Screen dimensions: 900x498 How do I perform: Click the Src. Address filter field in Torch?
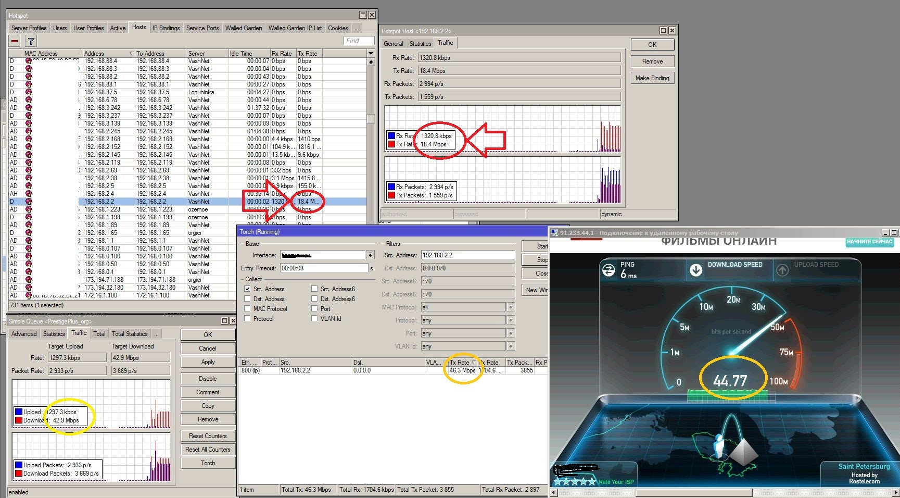(468, 255)
